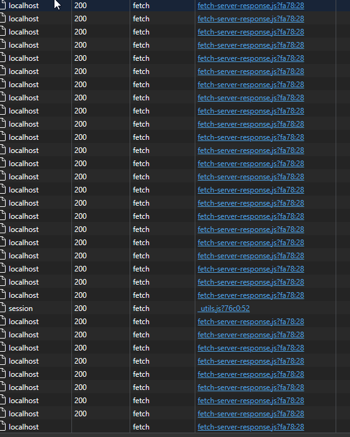Select the localhost name in the highlighted top row

[x=24, y=5]
